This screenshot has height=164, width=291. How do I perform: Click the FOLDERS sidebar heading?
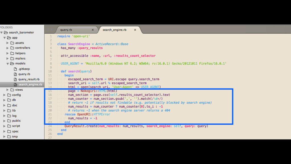[x=6, y=27]
